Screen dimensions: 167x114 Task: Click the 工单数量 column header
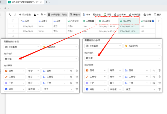pyautogui.click(x=90, y=21)
